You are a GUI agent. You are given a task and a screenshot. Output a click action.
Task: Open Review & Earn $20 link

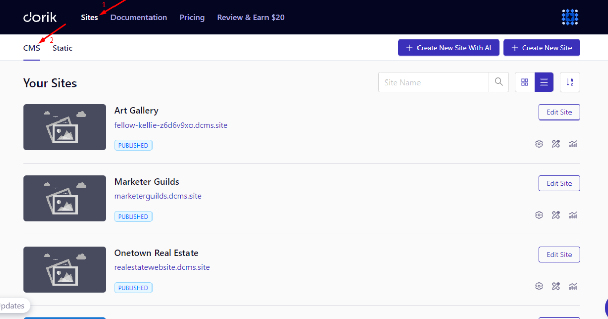point(251,17)
